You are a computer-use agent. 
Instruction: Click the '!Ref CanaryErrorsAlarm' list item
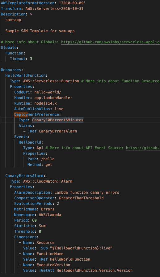point(52,131)
